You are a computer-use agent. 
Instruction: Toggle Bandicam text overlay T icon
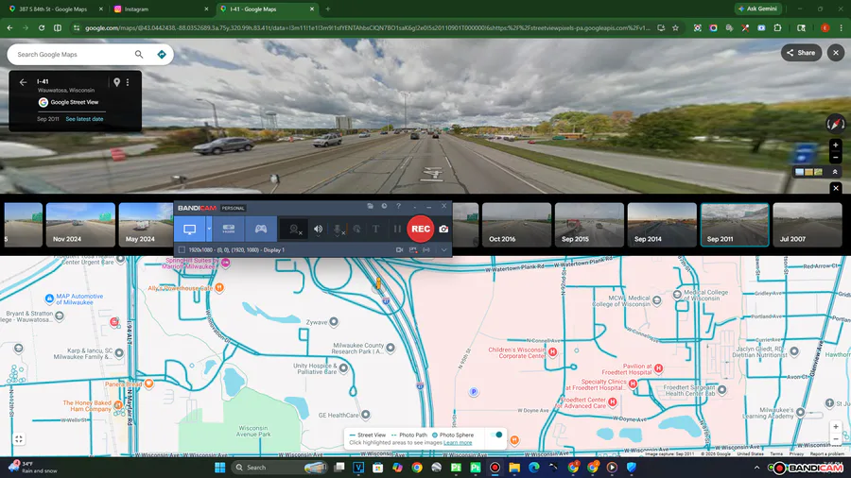(x=375, y=230)
